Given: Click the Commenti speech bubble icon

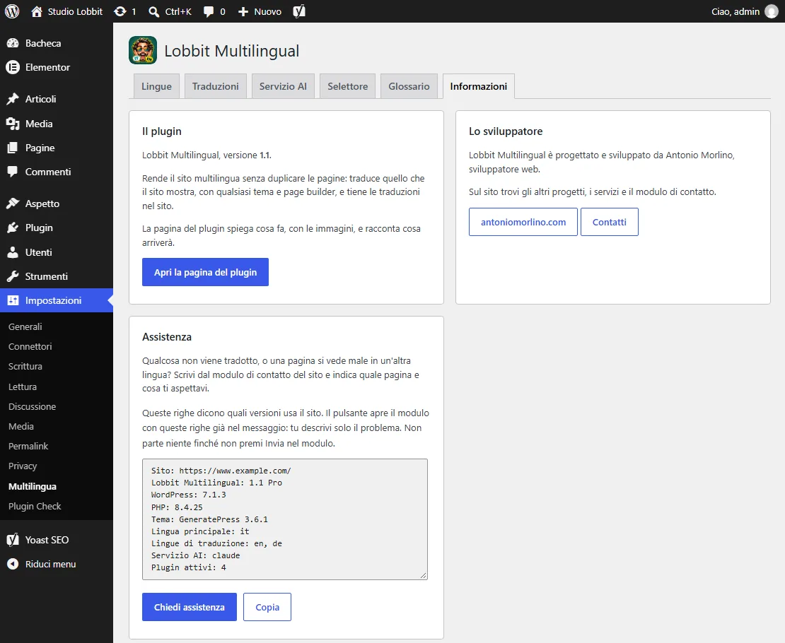Looking at the screenshot, I should click(x=13, y=172).
